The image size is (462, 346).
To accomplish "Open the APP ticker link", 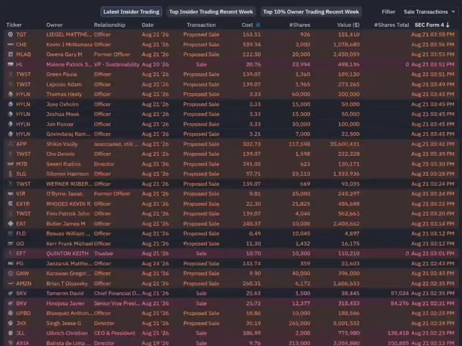I will pos(21,144).
